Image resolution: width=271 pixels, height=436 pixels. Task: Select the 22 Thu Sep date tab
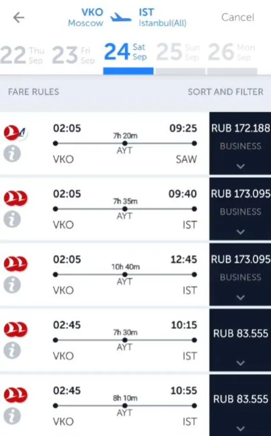coord(23,55)
